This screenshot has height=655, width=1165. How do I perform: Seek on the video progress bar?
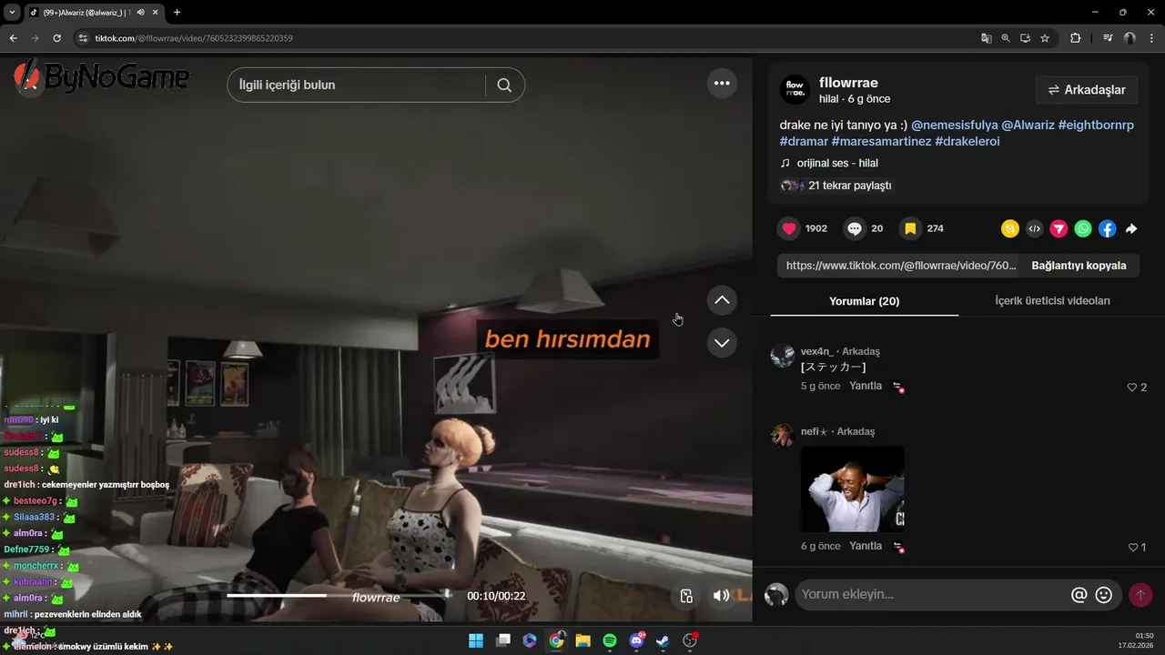pyautogui.click(x=339, y=596)
